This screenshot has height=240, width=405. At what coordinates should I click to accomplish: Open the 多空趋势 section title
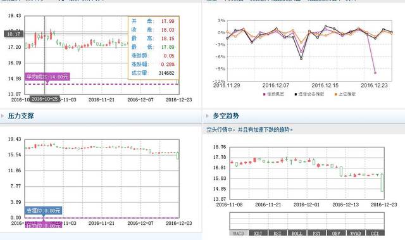(x=226, y=116)
